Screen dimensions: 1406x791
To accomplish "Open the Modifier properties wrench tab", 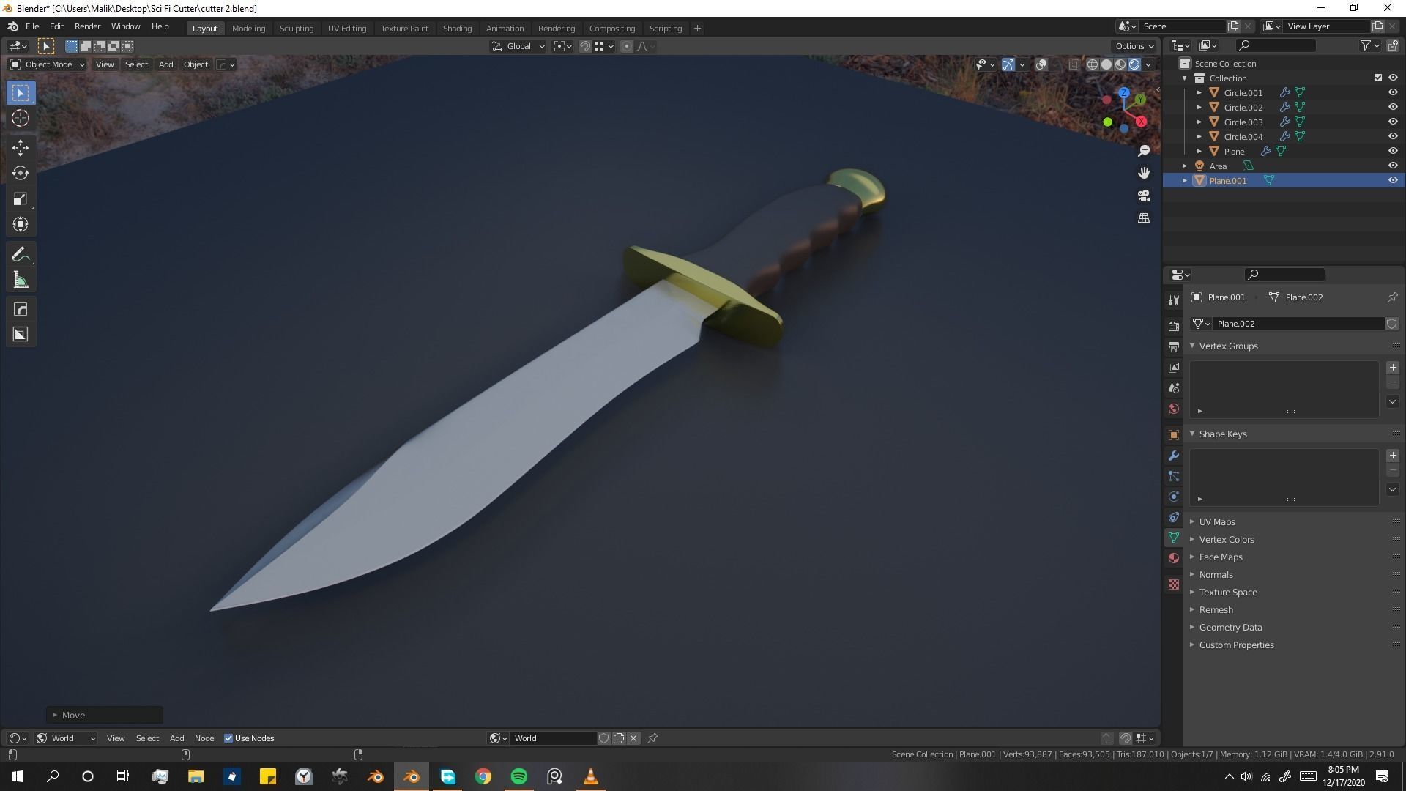I will coord(1174,456).
